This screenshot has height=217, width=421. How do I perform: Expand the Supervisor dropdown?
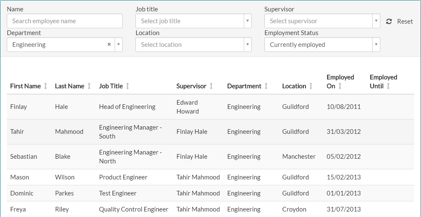(x=376, y=21)
